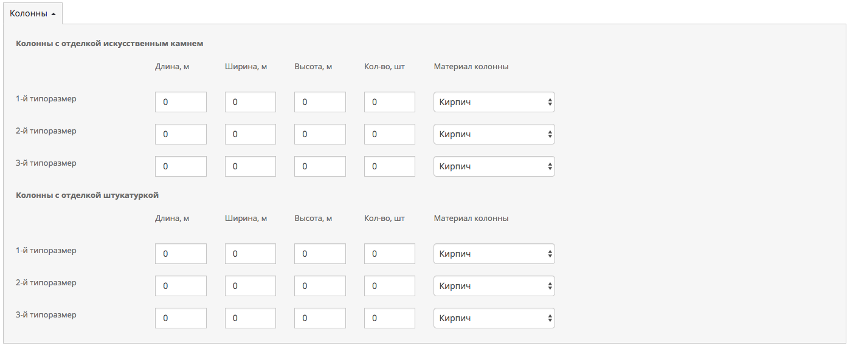Click Ширина field in plaster-finish 3-й типоразмер row
Image resolution: width=850 pixels, height=346 pixels.
250,318
